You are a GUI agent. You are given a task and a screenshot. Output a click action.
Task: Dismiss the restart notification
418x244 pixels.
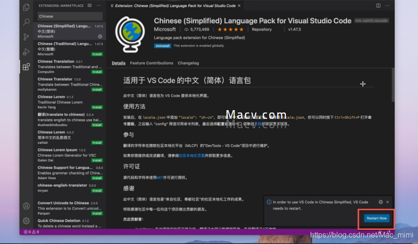388,202
